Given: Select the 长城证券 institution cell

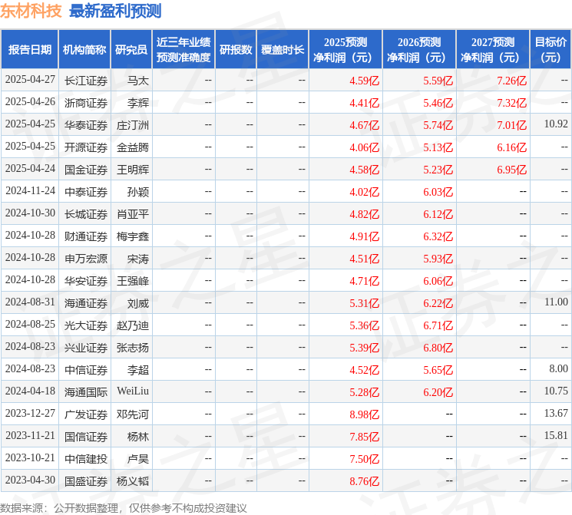Looking at the screenshot, I should [86, 214].
